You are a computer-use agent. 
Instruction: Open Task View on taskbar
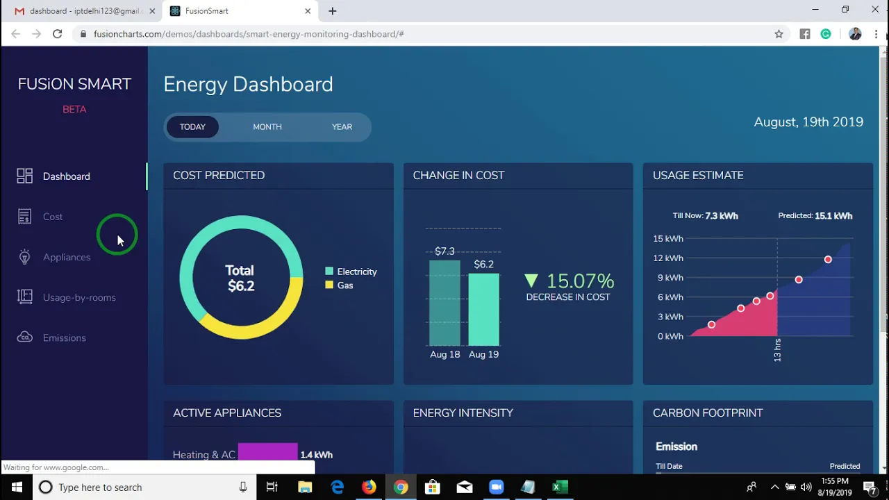pyautogui.click(x=272, y=487)
